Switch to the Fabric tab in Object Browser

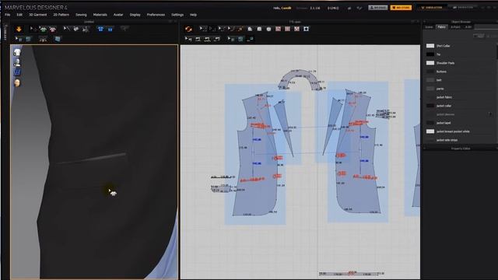[441, 27]
